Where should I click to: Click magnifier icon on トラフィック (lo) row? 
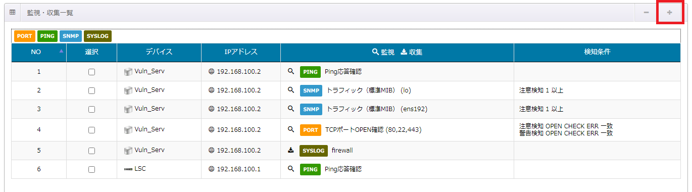(x=290, y=90)
